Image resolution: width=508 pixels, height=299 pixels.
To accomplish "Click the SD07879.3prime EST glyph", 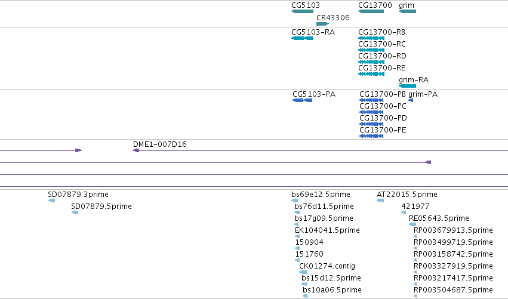I will pyautogui.click(x=51, y=201).
